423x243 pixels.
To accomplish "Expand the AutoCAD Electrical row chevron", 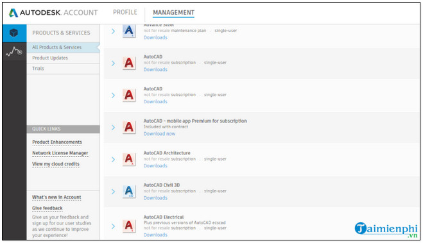I will (x=114, y=226).
